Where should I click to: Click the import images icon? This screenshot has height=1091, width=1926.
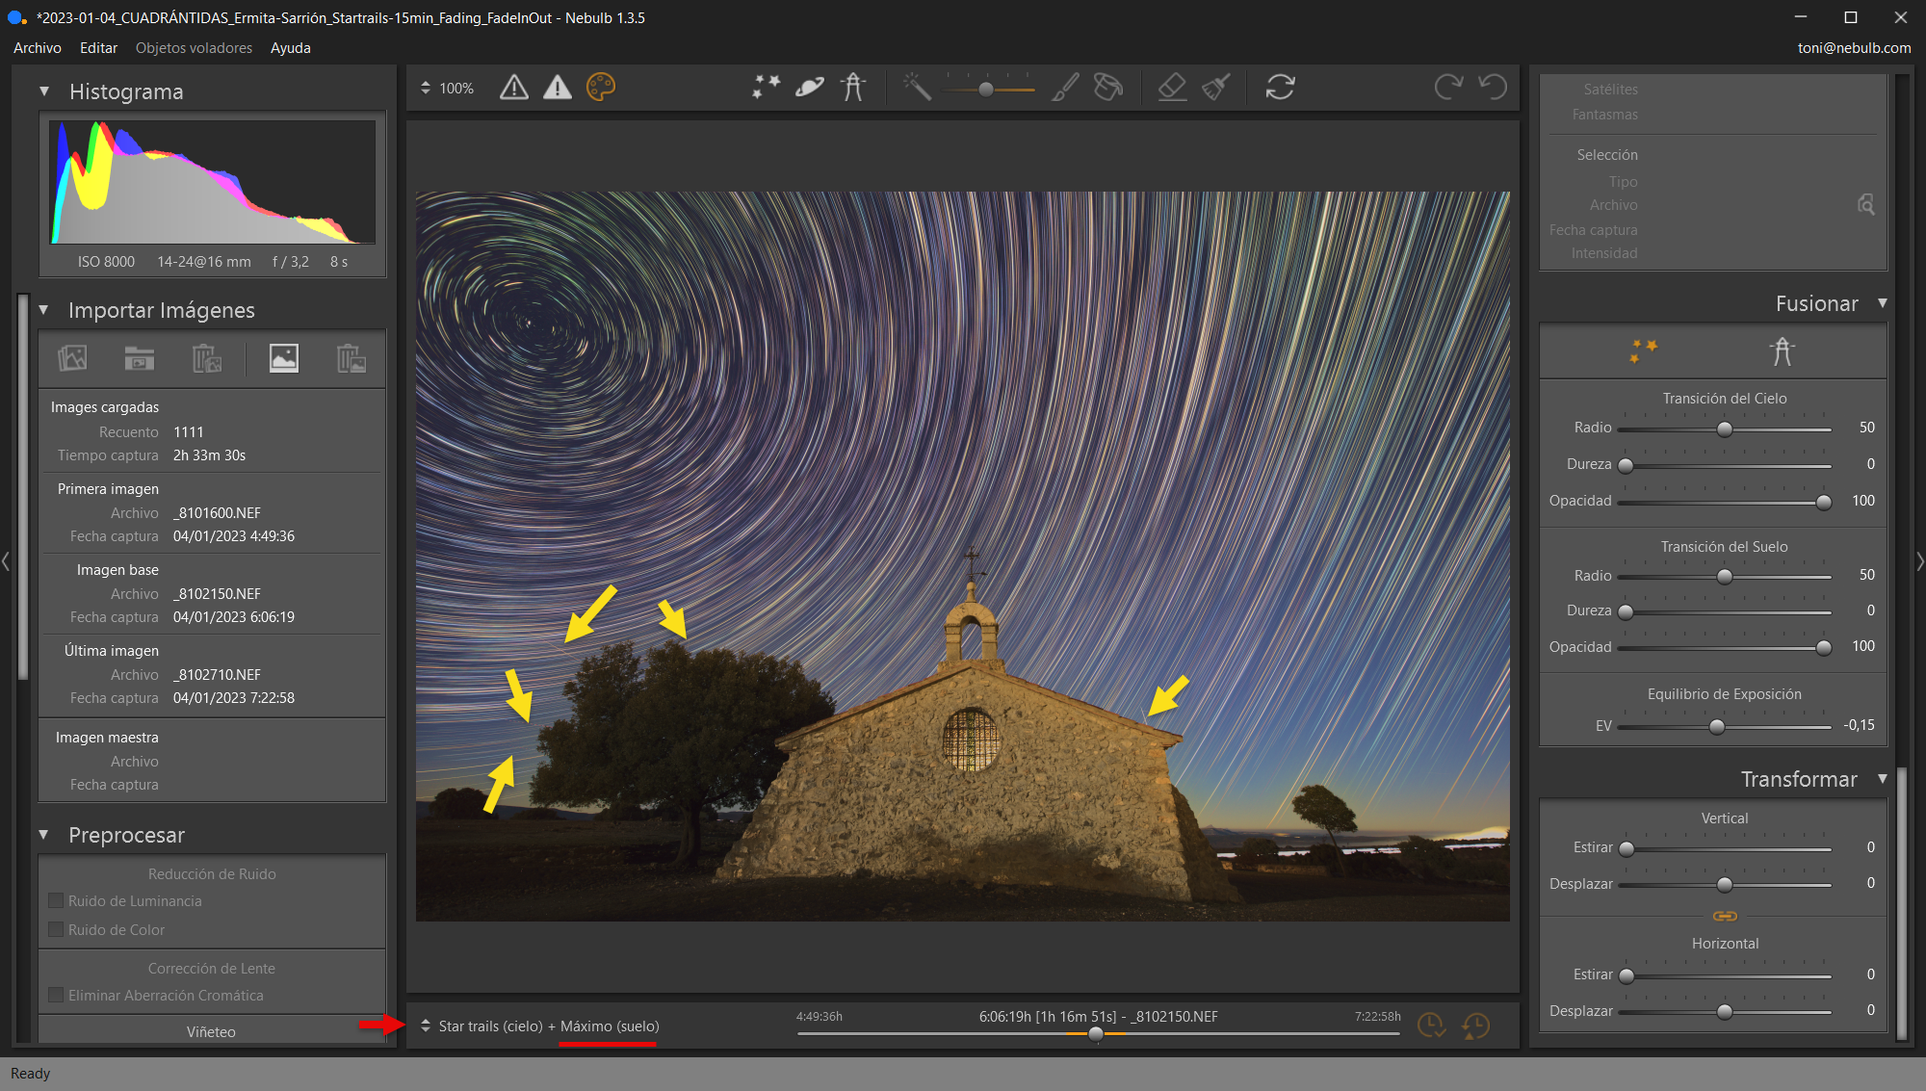click(72, 358)
